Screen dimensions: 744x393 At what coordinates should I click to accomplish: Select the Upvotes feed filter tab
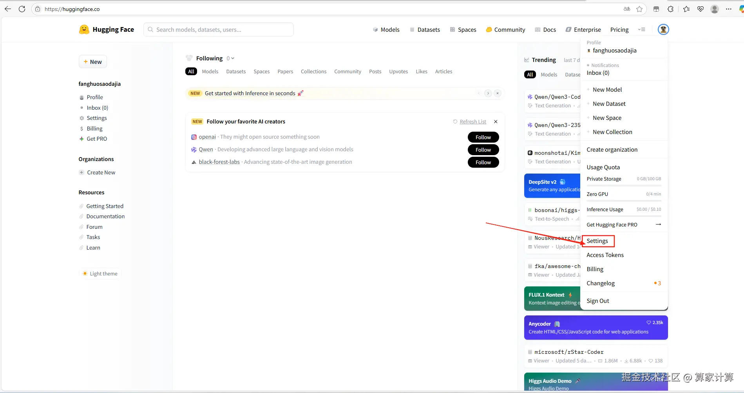click(x=398, y=71)
